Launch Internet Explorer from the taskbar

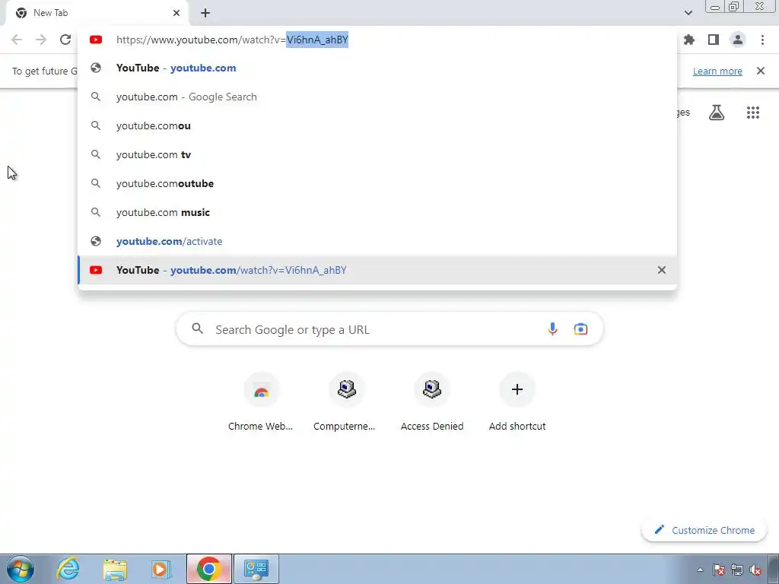pos(68,569)
